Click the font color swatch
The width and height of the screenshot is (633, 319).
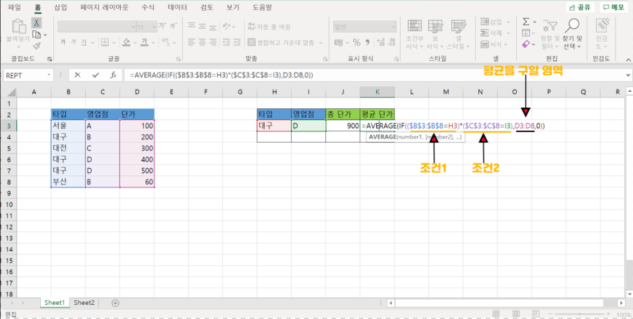click(144, 41)
